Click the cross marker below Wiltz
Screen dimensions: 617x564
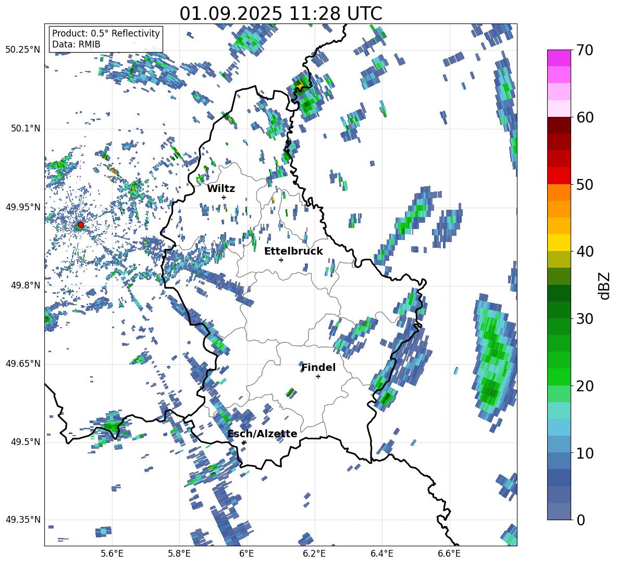coord(224,197)
